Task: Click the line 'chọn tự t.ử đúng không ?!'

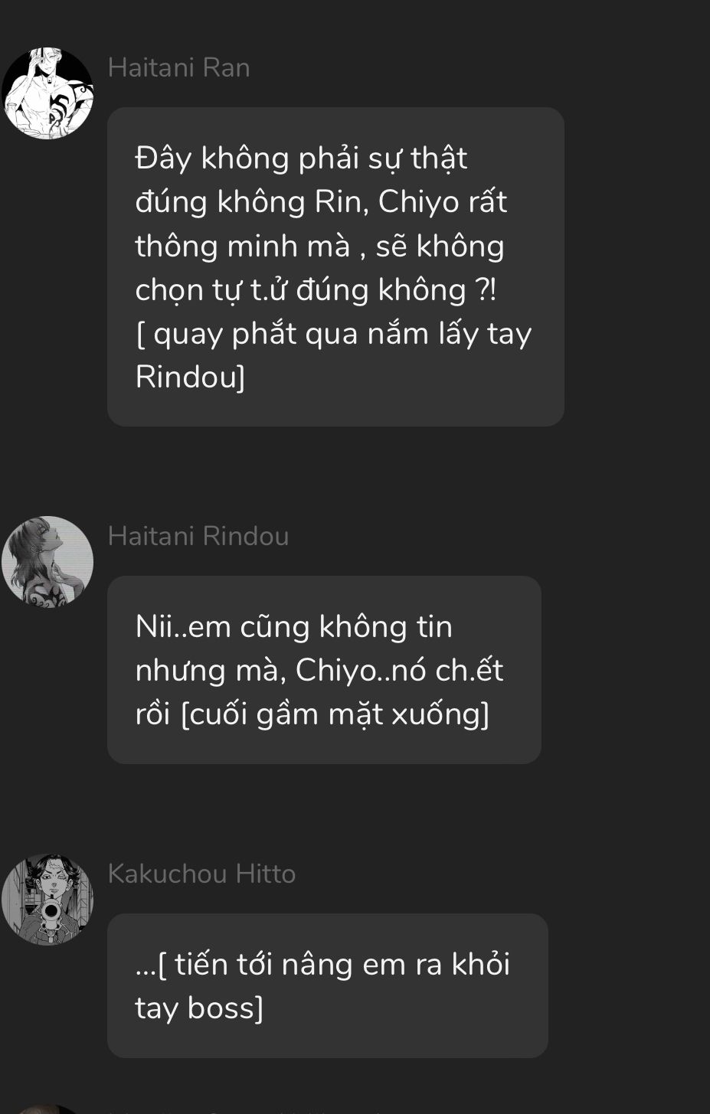Action: point(316,290)
